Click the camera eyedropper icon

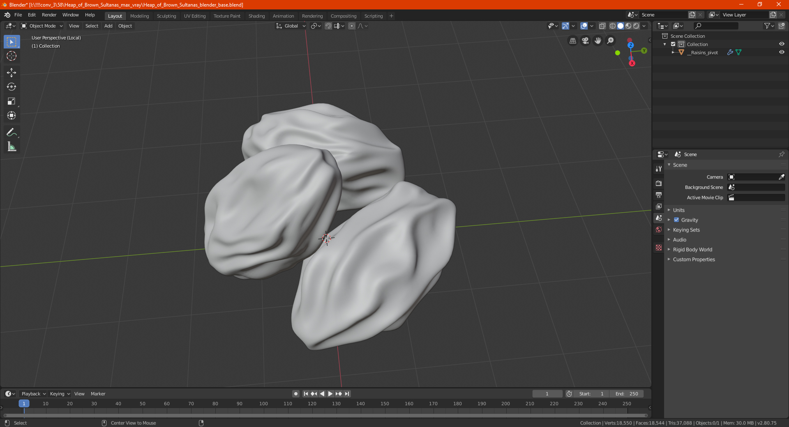coord(781,177)
